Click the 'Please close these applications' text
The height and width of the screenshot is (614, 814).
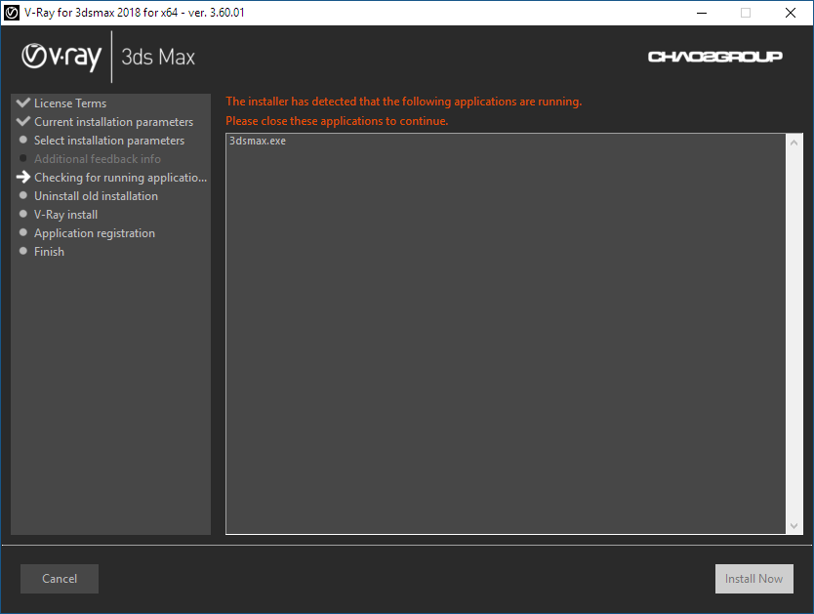pos(337,121)
